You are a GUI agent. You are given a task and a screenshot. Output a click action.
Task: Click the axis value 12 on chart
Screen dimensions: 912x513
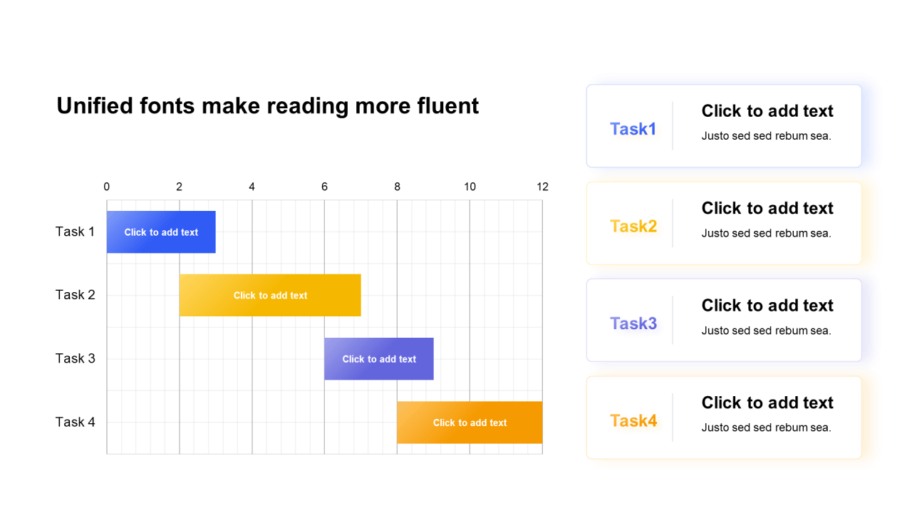pyautogui.click(x=542, y=187)
